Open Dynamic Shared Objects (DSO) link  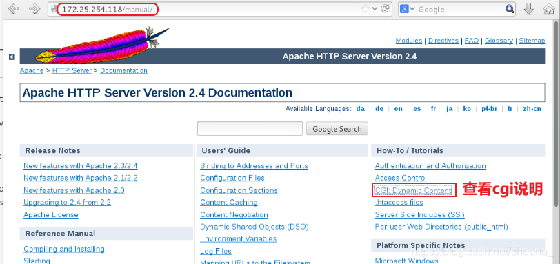tap(254, 227)
